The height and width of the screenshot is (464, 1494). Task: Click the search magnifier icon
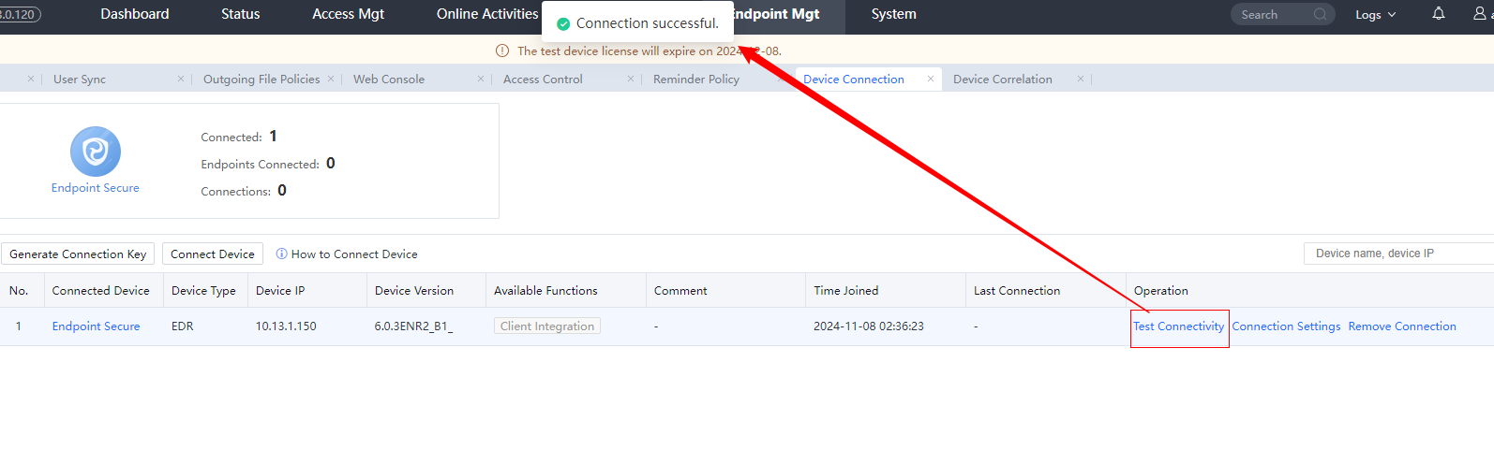pos(1320,14)
